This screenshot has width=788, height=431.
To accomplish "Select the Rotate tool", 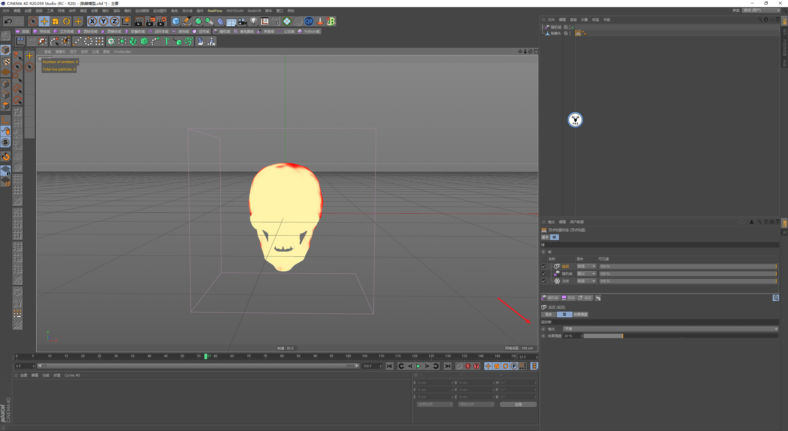I will pos(66,21).
